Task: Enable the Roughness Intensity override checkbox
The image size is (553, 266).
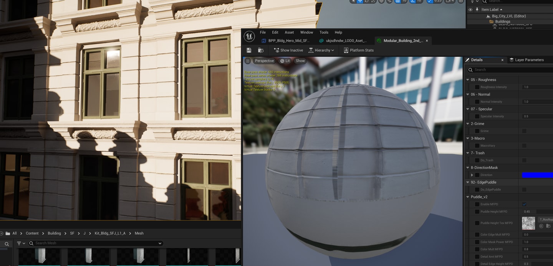Action: click(477, 87)
